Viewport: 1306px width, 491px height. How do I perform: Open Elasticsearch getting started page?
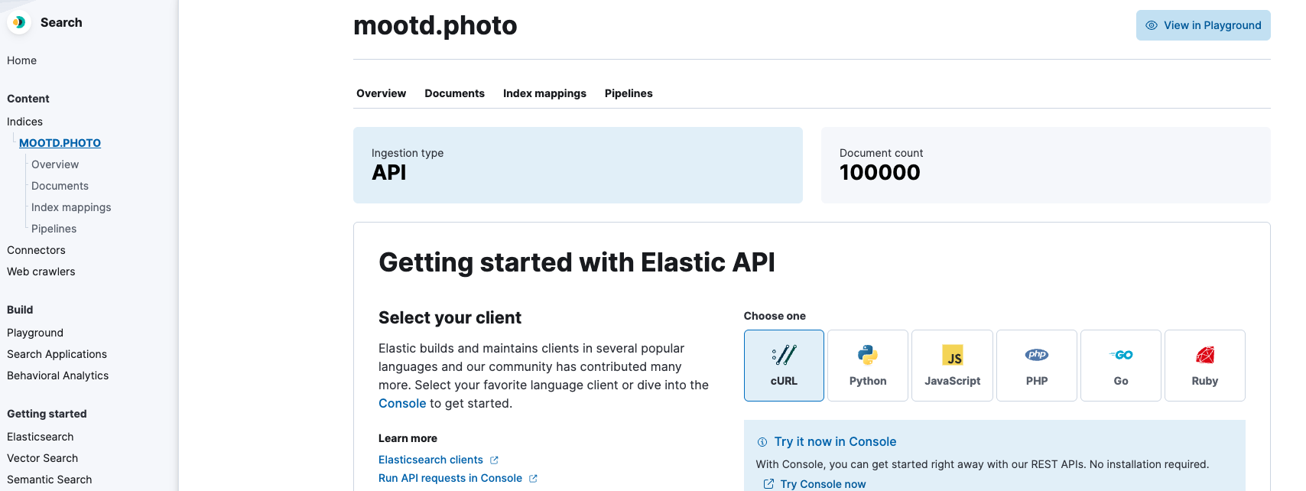click(41, 437)
